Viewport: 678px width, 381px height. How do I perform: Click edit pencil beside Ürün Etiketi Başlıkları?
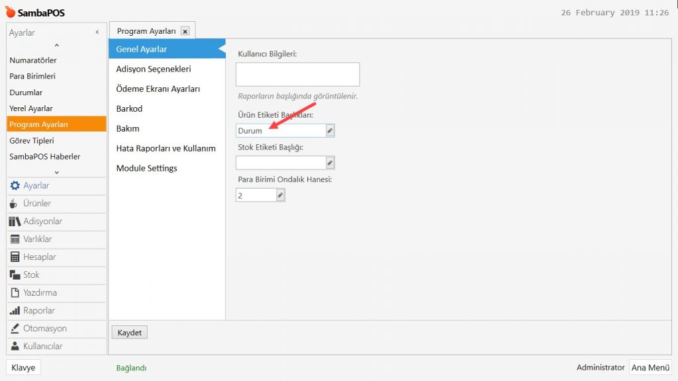tap(330, 131)
